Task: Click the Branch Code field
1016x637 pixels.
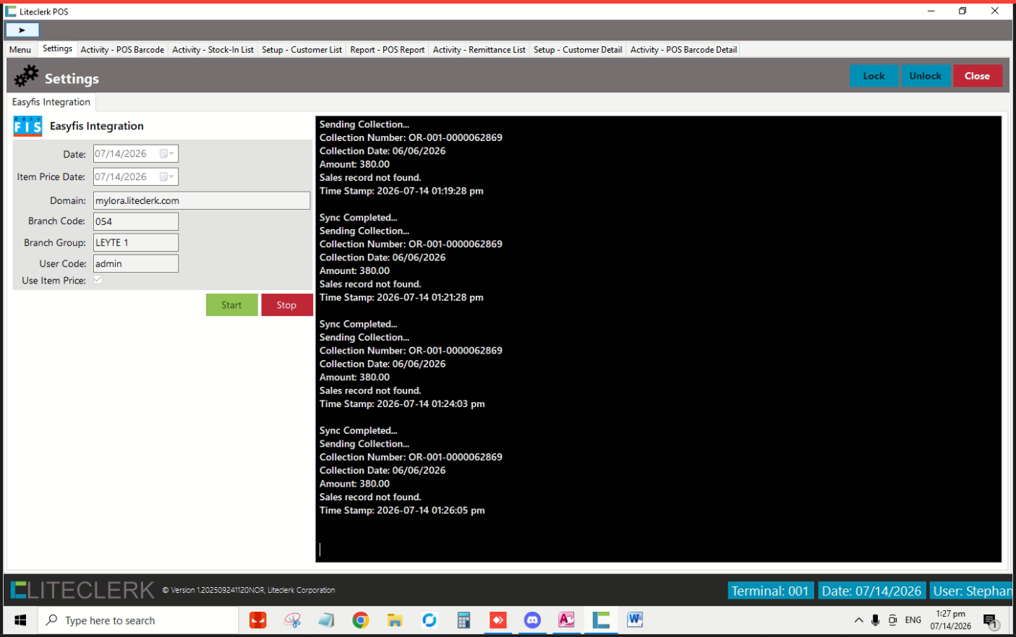Action: 136,221
